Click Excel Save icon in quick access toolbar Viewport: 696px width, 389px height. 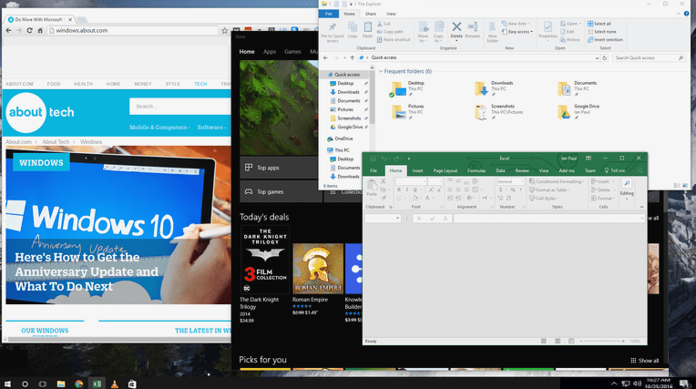pos(373,159)
